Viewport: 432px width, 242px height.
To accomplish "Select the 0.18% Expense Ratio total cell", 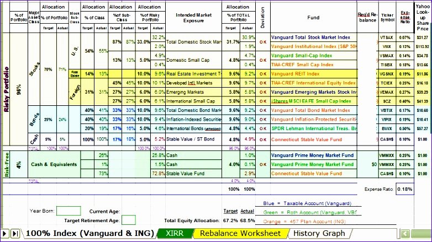I will pyautogui.click(x=405, y=189).
